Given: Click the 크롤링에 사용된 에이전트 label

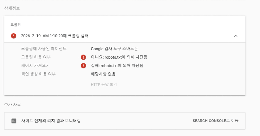Looking at the screenshot, I should [44, 49].
